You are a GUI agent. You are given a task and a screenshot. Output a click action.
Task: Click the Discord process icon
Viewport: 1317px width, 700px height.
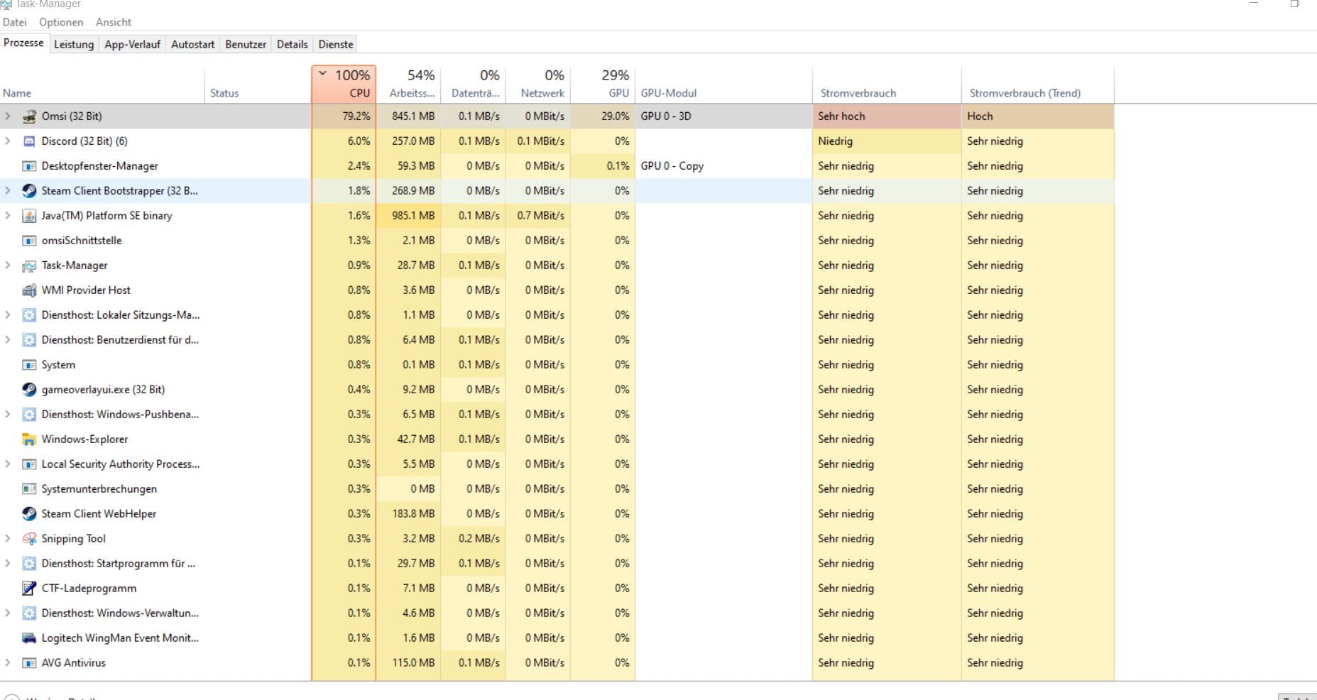coord(29,141)
